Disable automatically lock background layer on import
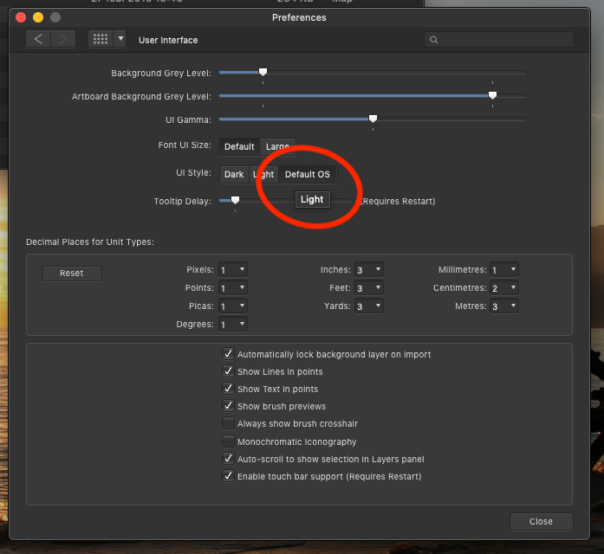This screenshot has height=554, width=604. (229, 354)
